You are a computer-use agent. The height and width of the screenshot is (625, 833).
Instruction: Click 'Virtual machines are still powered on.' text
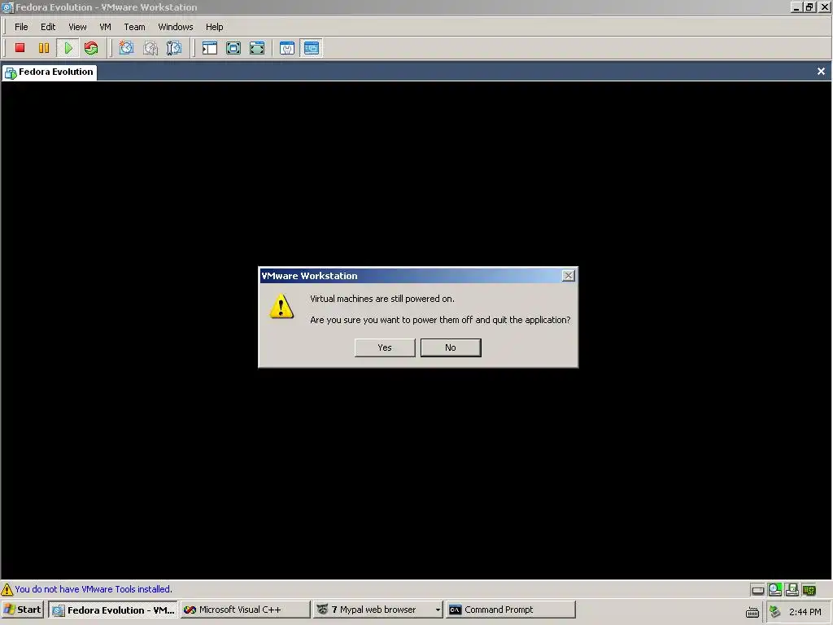[x=382, y=299]
